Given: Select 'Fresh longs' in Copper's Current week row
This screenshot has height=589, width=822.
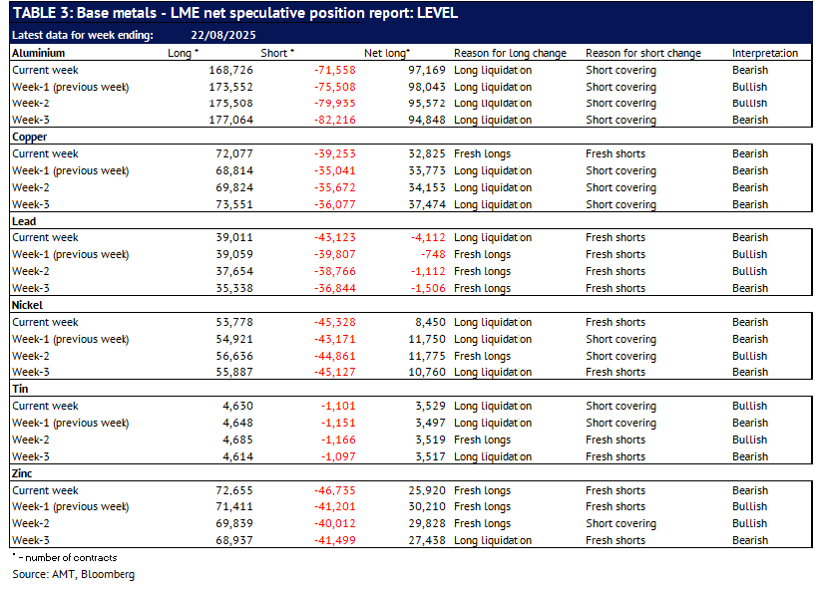Looking at the screenshot, I should coord(482,153).
